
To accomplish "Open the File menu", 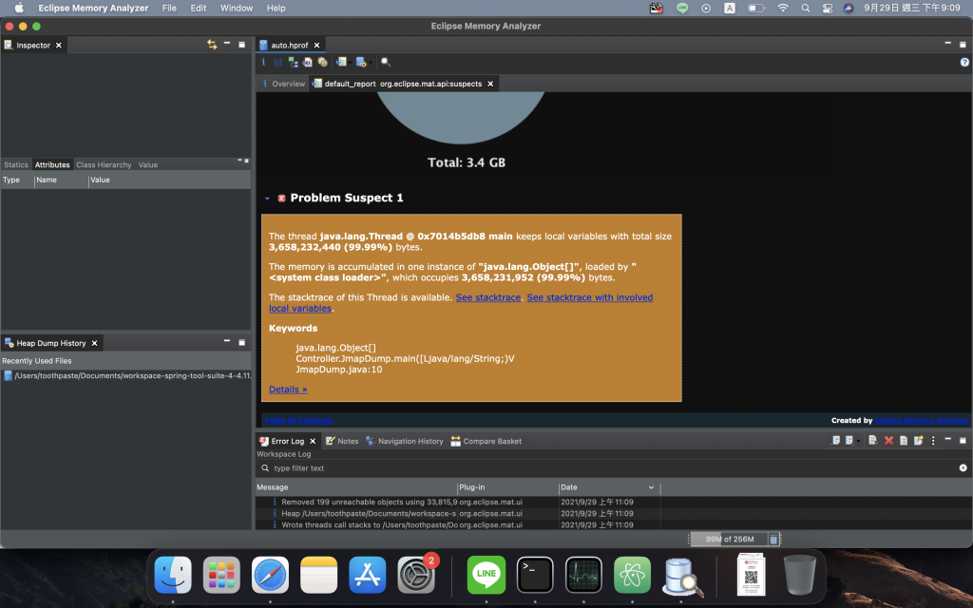I will click(x=169, y=8).
